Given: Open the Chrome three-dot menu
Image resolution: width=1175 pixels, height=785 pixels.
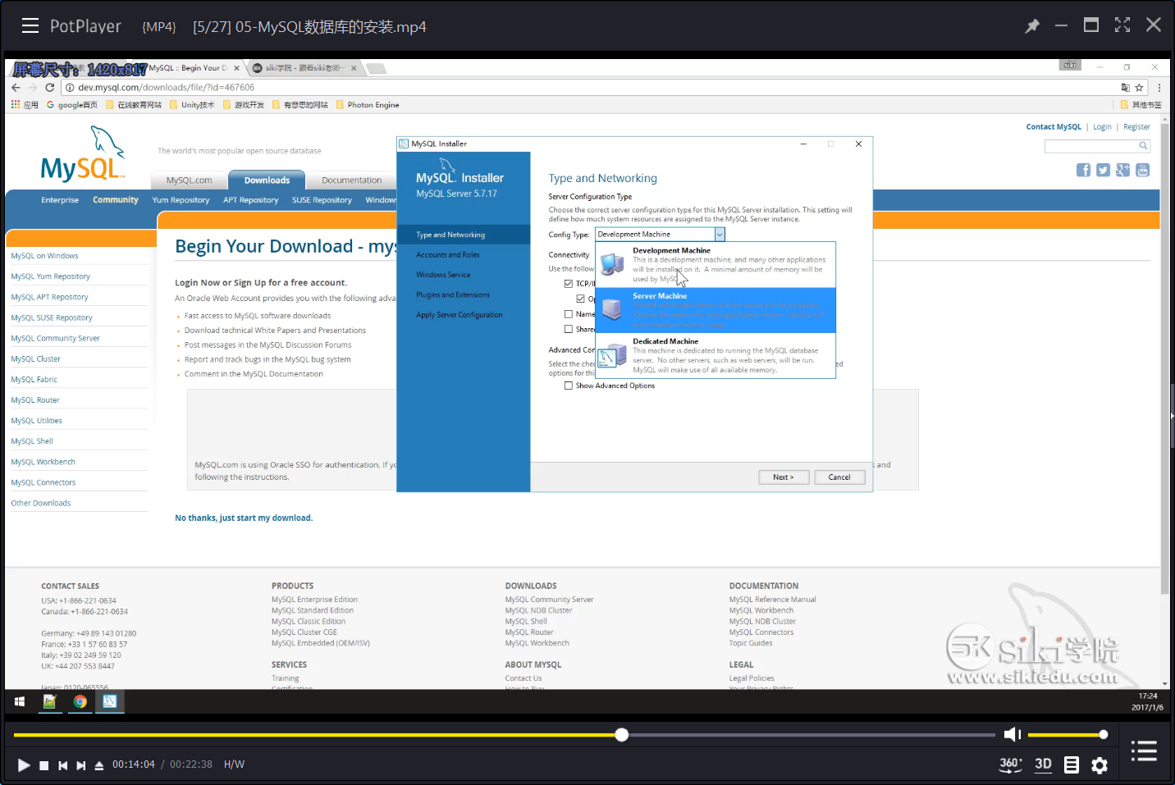Looking at the screenshot, I should (1159, 87).
